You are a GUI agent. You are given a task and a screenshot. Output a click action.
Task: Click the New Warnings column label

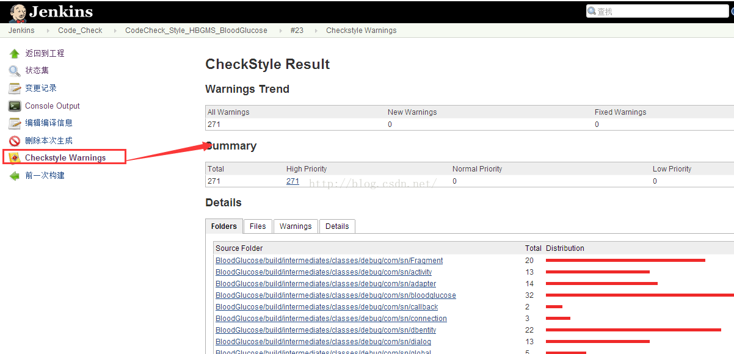412,112
